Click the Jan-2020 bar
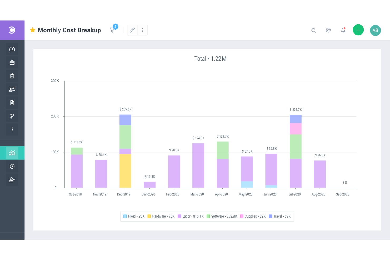Image resolution: width=390 pixels, height=260 pixels. 150,185
